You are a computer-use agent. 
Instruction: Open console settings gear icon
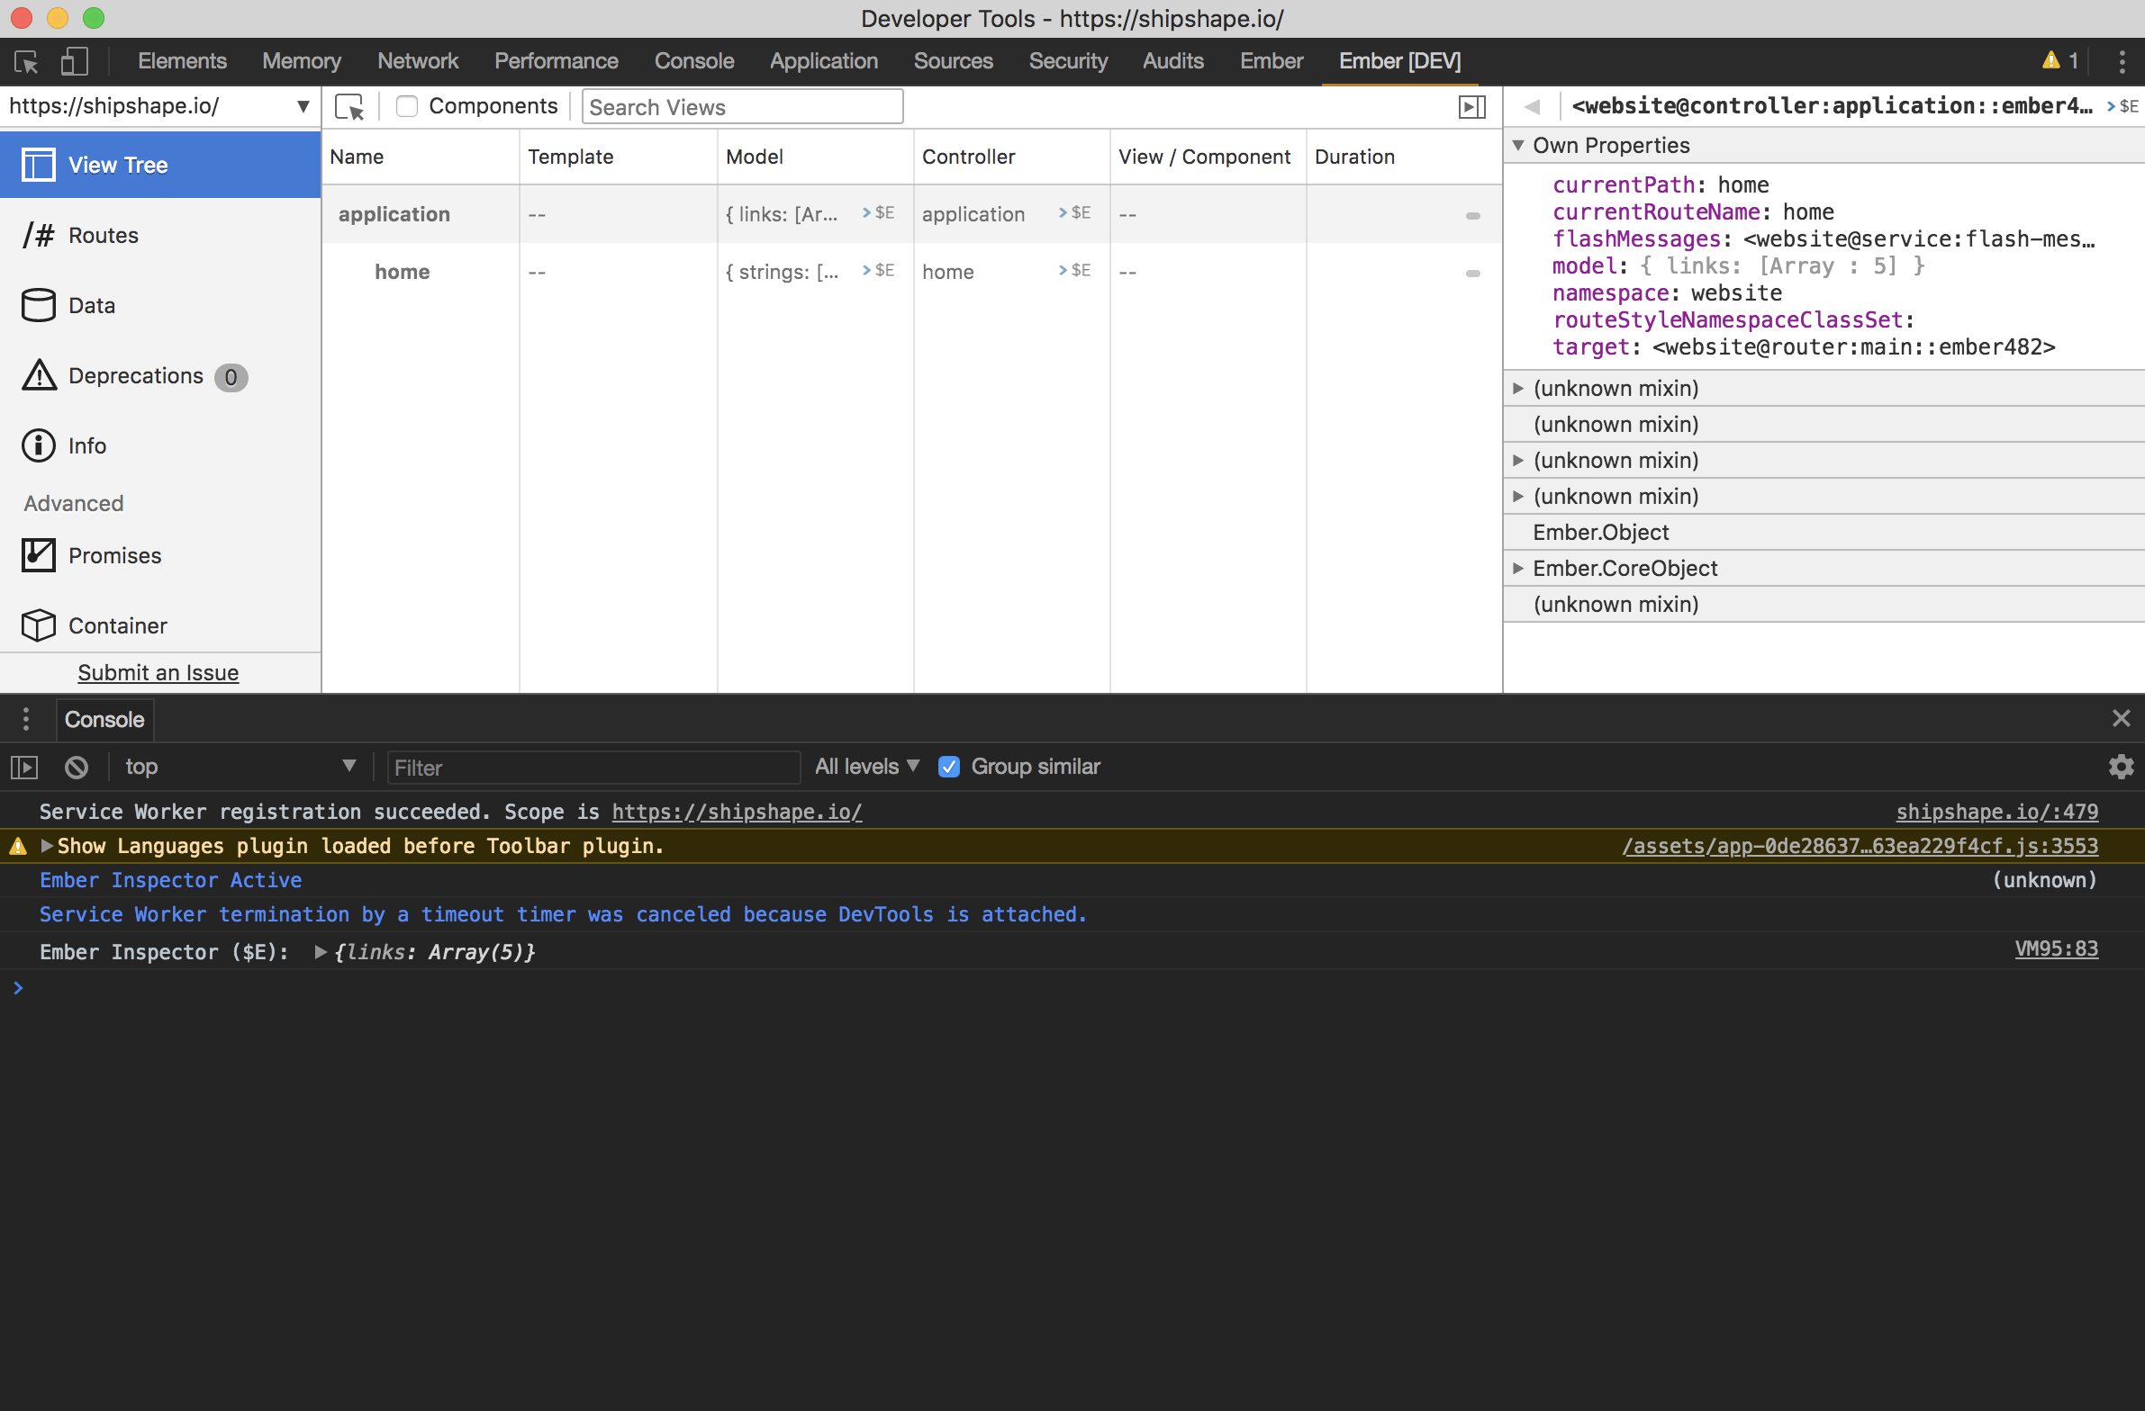click(2121, 767)
